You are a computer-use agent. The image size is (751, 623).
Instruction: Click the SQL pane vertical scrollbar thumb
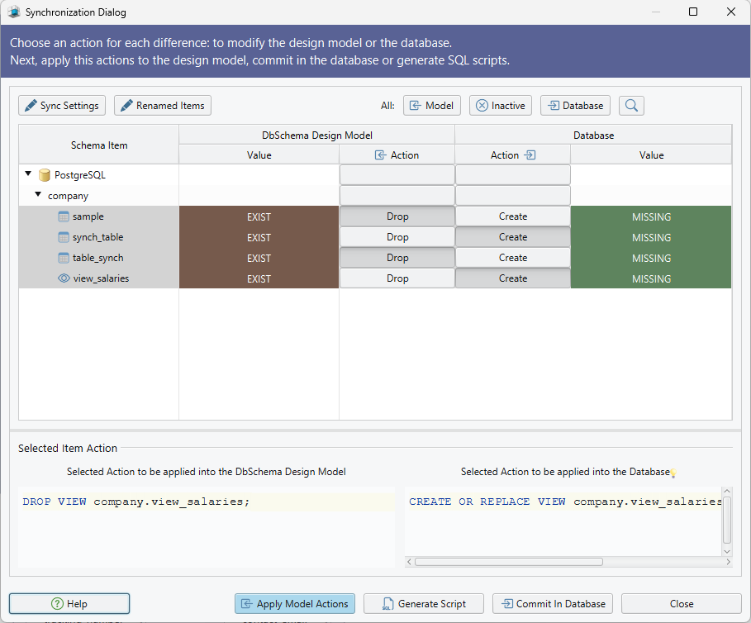tap(727, 520)
